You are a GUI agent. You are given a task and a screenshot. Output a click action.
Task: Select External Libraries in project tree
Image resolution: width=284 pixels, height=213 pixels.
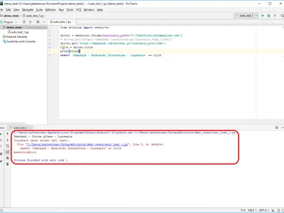16,37
